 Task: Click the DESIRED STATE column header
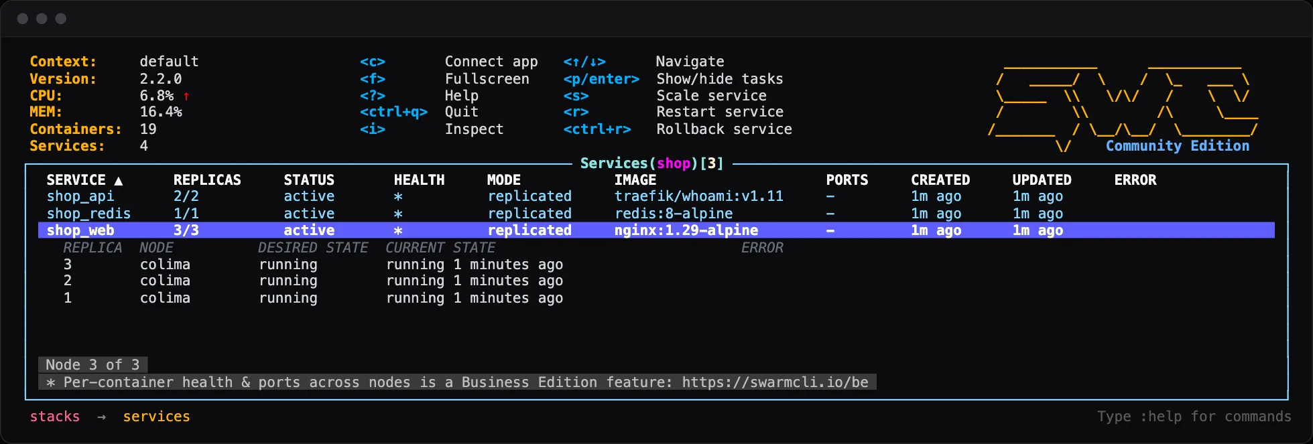click(313, 248)
